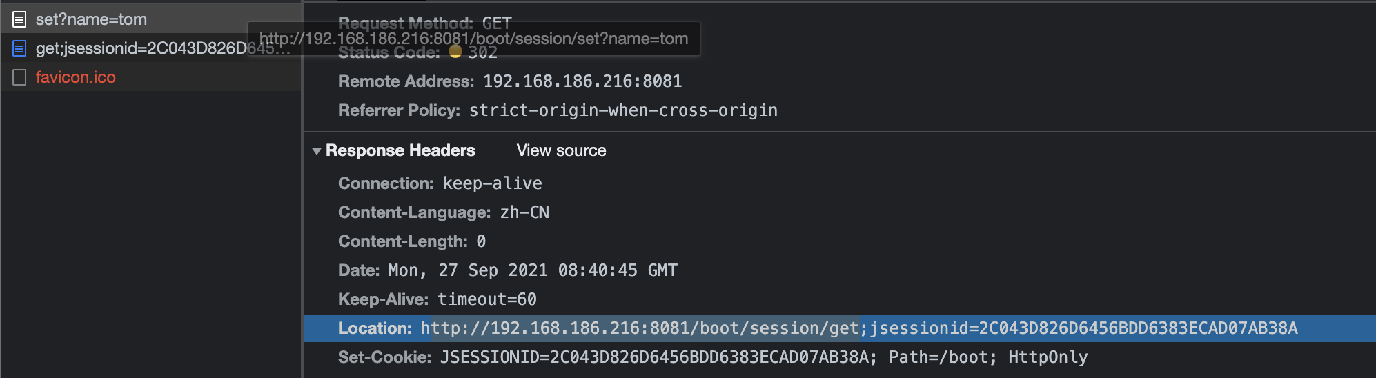The width and height of the screenshot is (1376, 378).
Task: Click the Referrer Policy value
Action: pos(623,110)
